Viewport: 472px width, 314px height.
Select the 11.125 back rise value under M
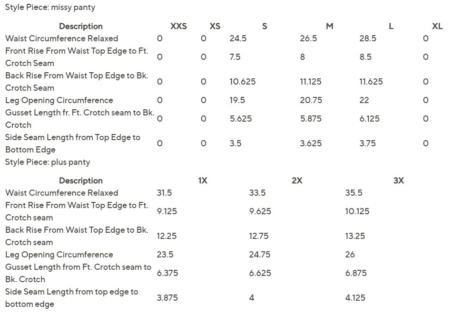point(311,82)
